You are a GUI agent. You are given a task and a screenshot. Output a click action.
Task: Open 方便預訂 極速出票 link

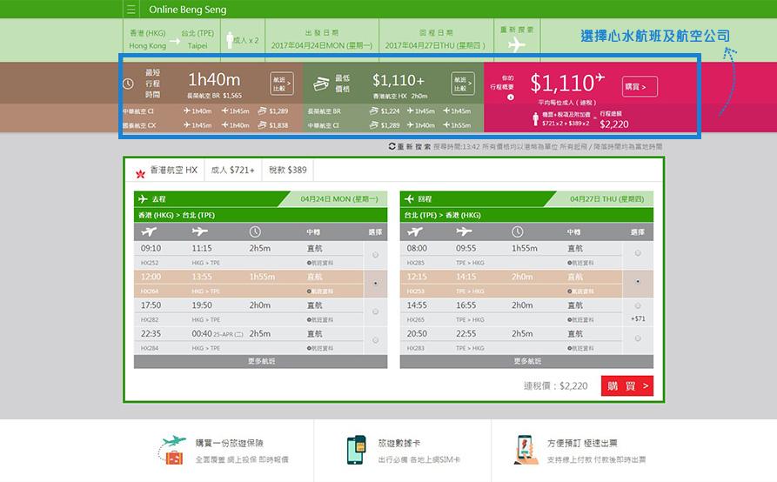tap(582, 443)
